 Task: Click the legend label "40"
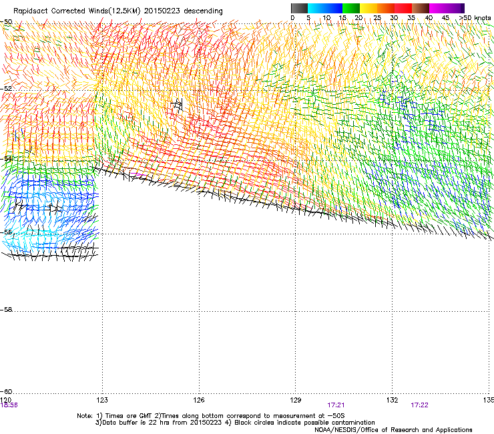(x=429, y=18)
